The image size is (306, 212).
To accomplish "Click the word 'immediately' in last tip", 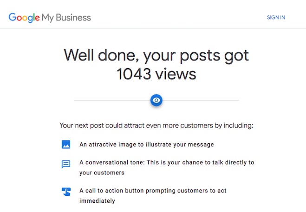I will (x=97, y=201).
